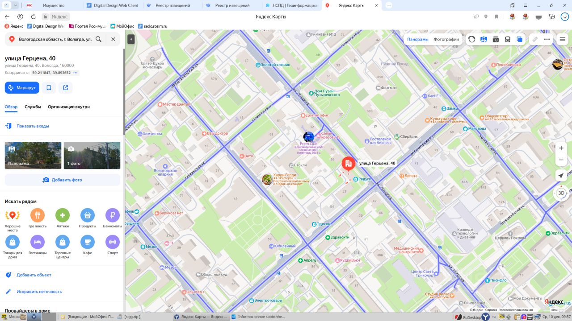Search nearby Где поесть category
This screenshot has width=572, height=321.
tap(38, 218)
